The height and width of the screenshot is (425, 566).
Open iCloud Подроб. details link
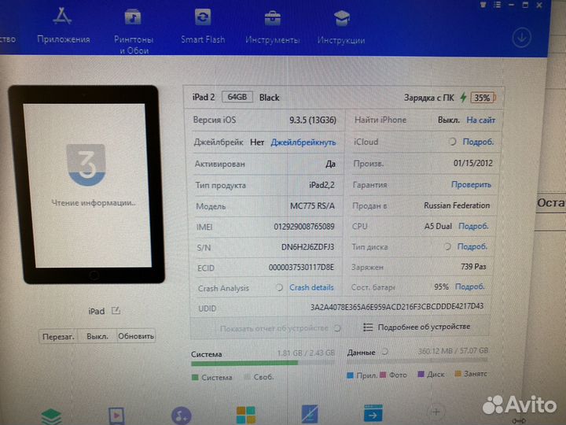478,142
